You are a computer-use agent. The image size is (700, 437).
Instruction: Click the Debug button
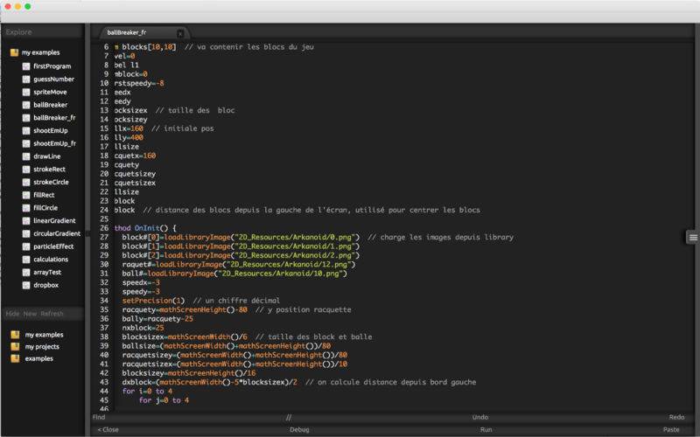click(x=299, y=430)
